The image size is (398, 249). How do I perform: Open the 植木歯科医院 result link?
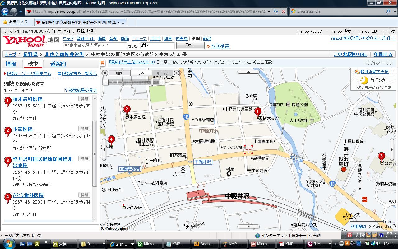click(x=28, y=99)
